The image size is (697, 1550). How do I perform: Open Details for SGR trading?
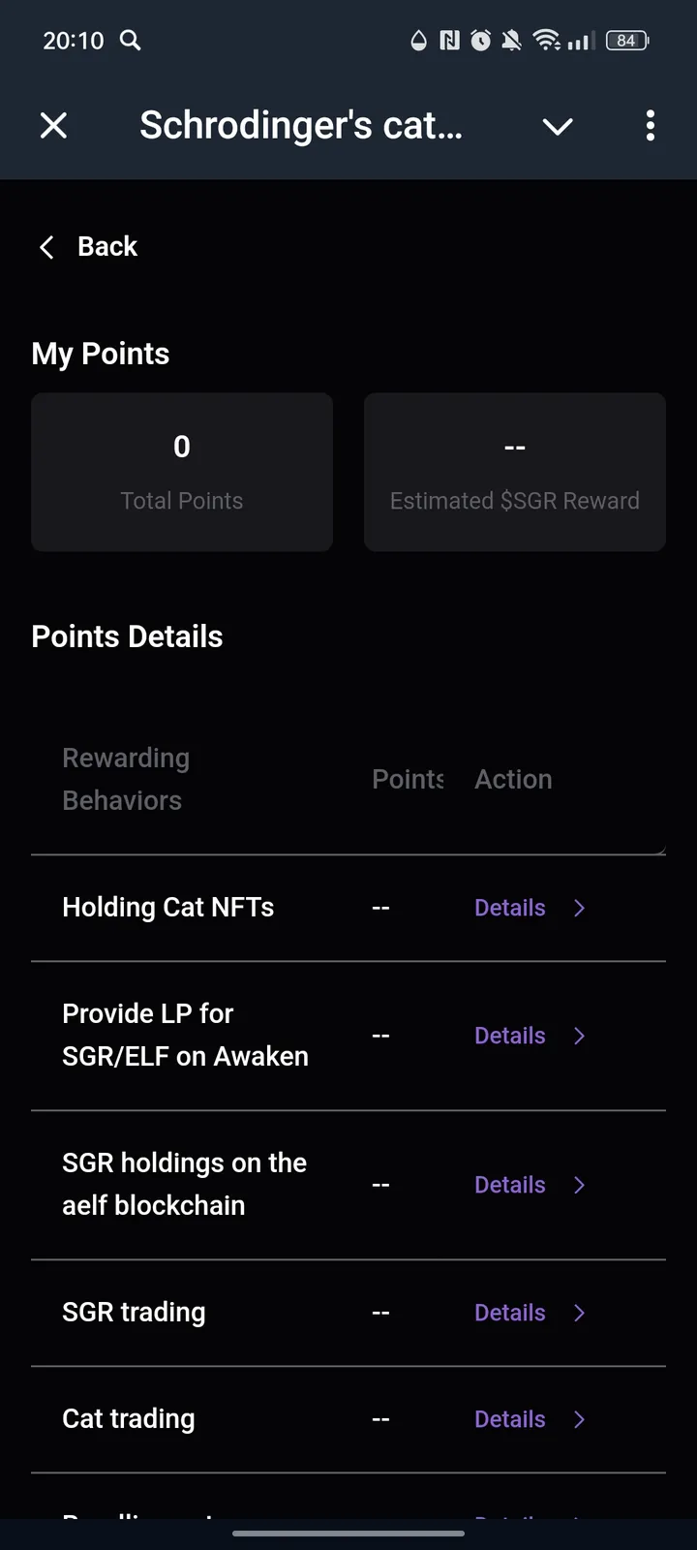(x=510, y=1313)
